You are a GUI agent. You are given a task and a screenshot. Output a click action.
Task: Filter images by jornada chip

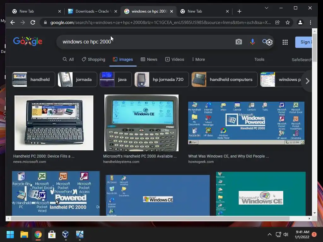point(77,79)
